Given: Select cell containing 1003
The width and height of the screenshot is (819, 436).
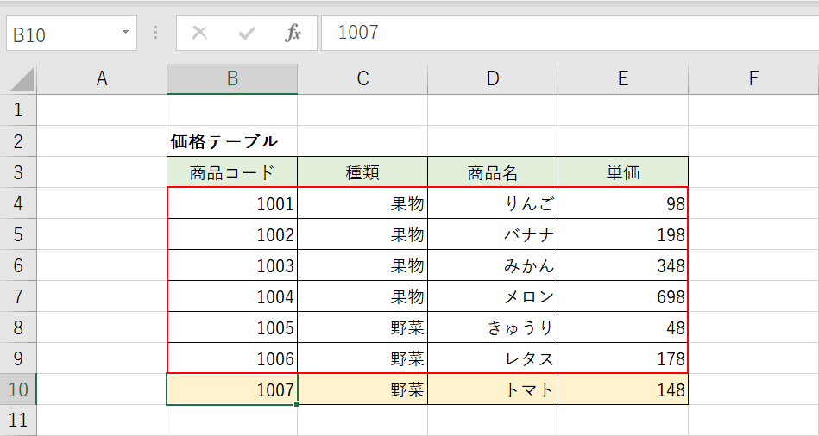Looking at the screenshot, I should tap(232, 265).
